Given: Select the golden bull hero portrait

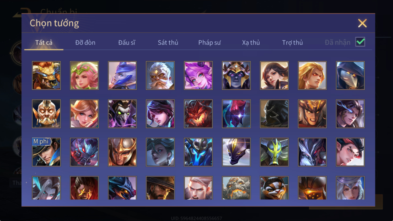Looking at the screenshot, I should pos(46,75).
